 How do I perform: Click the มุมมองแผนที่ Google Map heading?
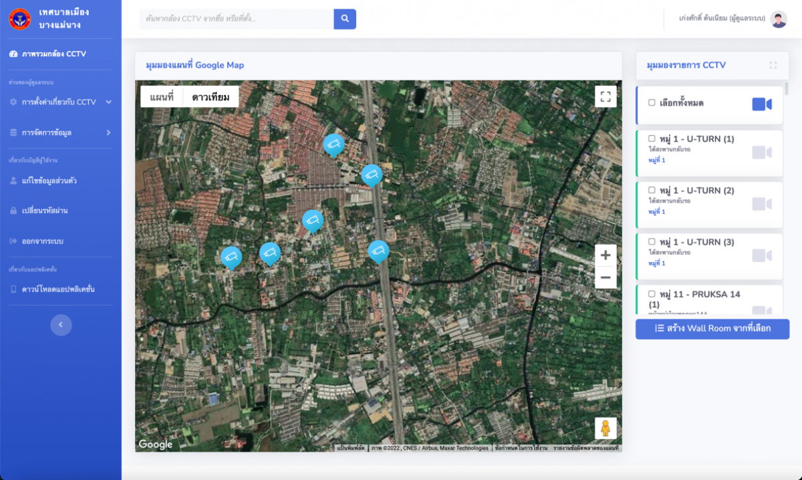[x=194, y=66]
